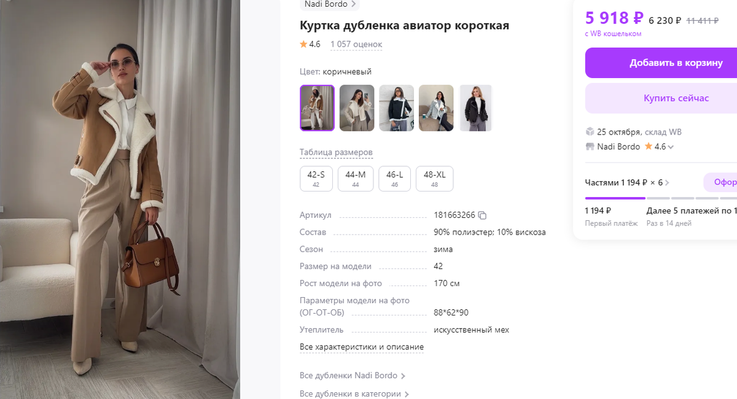
Task: Open Все дубленки Nadi Bordo link
Action: pyautogui.click(x=353, y=376)
